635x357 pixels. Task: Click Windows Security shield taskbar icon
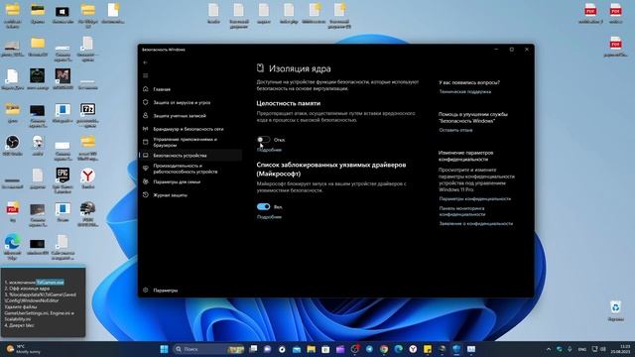pyautogui.click(x=456, y=349)
